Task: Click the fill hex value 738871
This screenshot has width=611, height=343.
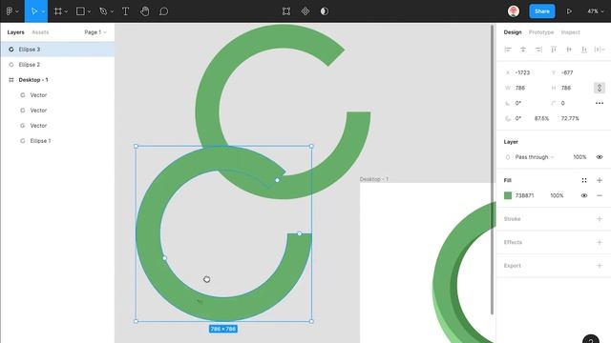Action: (x=524, y=195)
